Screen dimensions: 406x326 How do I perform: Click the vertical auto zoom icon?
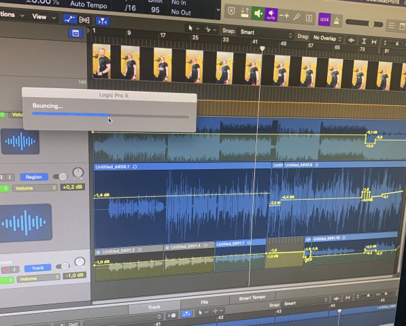tap(364, 41)
